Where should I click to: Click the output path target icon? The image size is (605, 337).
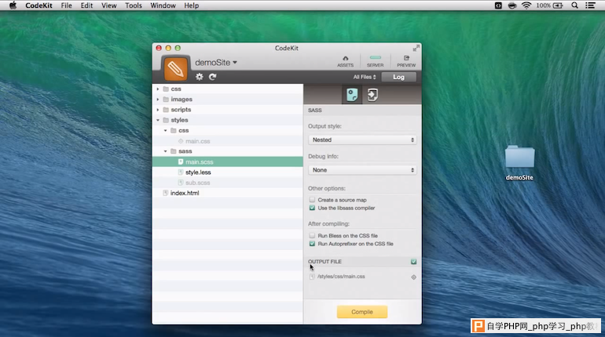coord(413,277)
